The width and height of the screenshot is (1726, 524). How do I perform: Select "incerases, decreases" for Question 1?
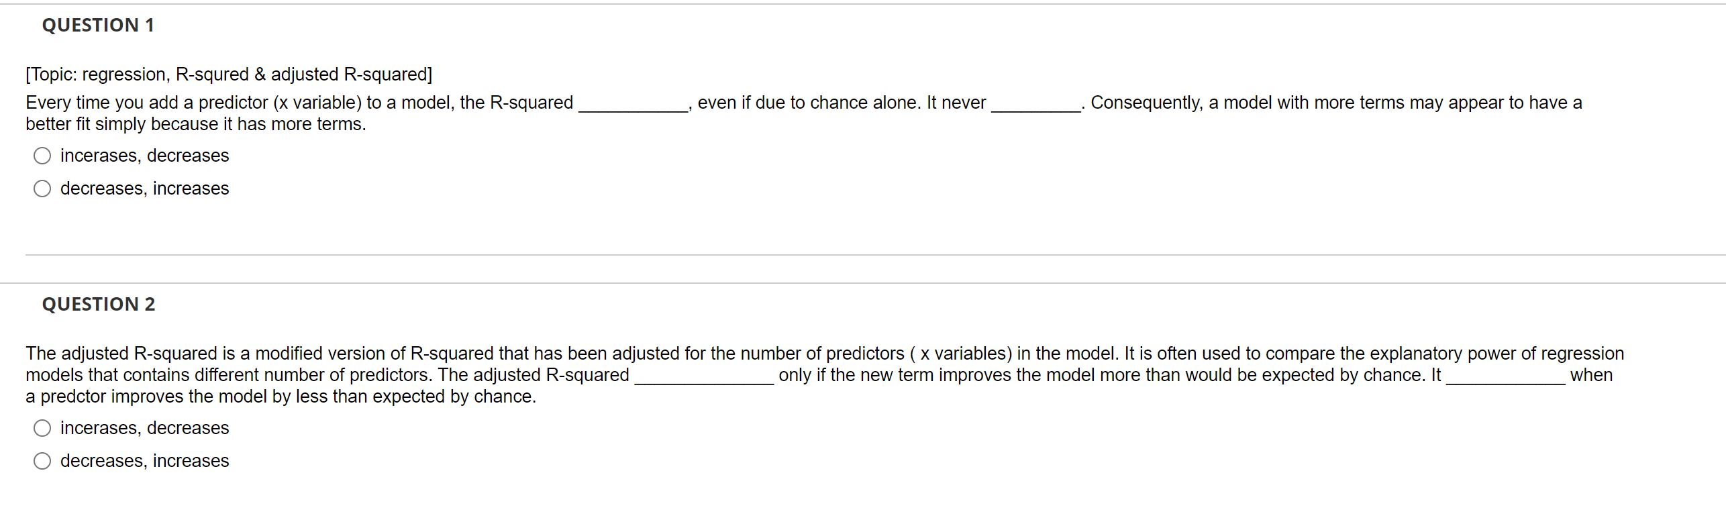(x=144, y=155)
